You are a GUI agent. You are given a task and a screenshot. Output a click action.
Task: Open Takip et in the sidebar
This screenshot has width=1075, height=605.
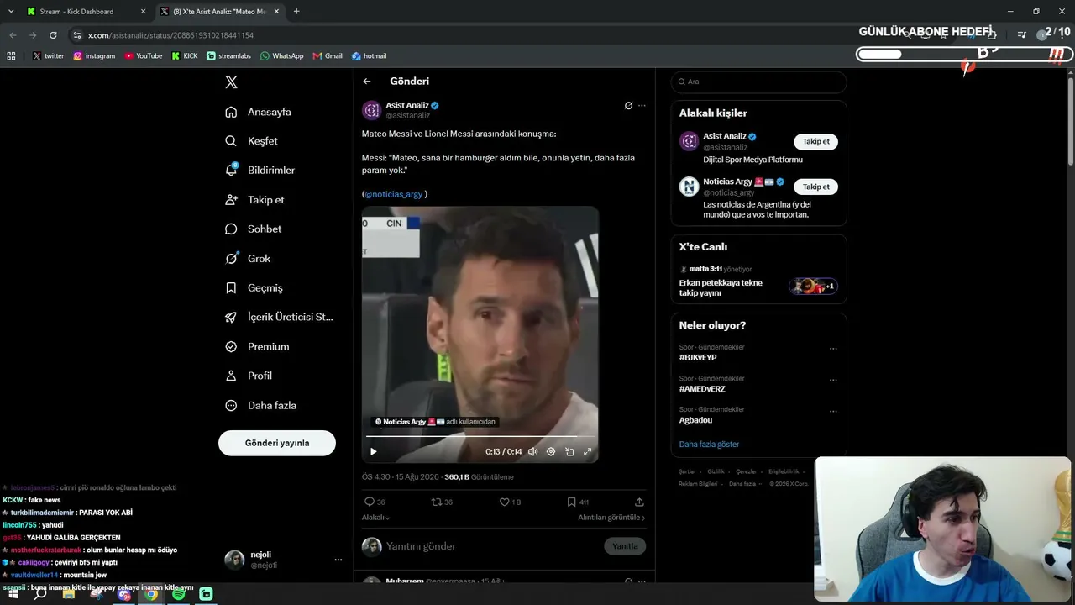click(x=254, y=200)
